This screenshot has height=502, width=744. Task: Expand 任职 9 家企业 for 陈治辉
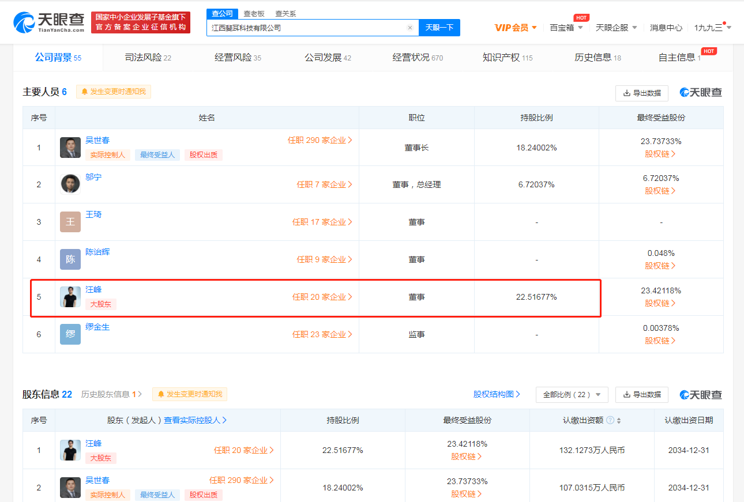click(x=325, y=259)
